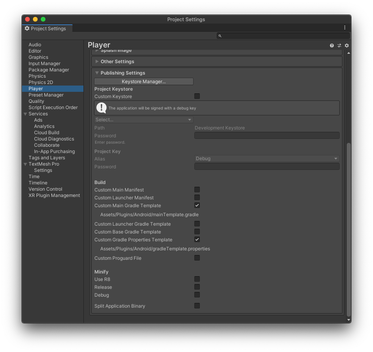Enable Split Application Binary checkbox
Viewport: 373px width, 352px height.
pyautogui.click(x=197, y=306)
